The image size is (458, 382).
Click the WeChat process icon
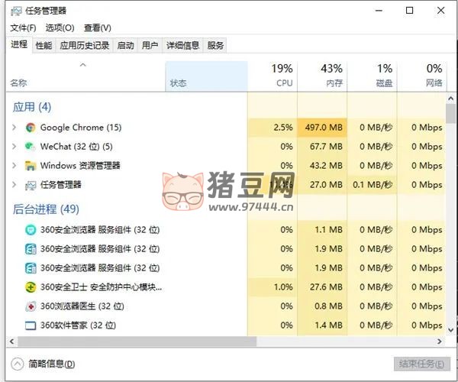31,147
